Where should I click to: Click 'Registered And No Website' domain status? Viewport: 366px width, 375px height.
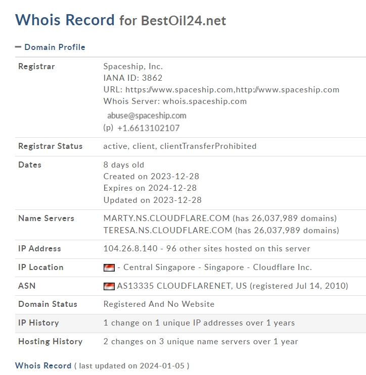click(x=159, y=304)
